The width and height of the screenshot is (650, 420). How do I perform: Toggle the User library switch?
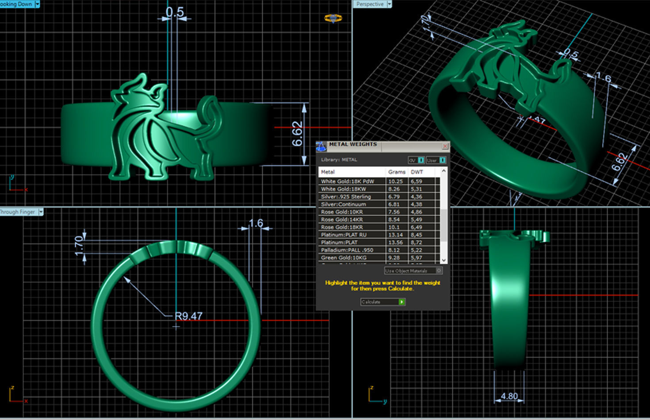pyautogui.click(x=436, y=160)
